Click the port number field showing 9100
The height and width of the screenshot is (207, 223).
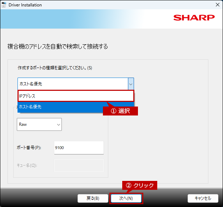pyautogui.click(x=79, y=148)
